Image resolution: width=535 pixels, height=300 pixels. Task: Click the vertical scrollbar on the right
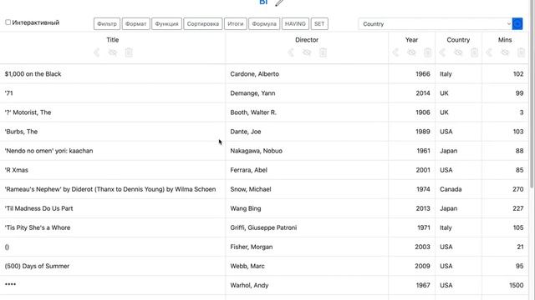(x=532, y=93)
